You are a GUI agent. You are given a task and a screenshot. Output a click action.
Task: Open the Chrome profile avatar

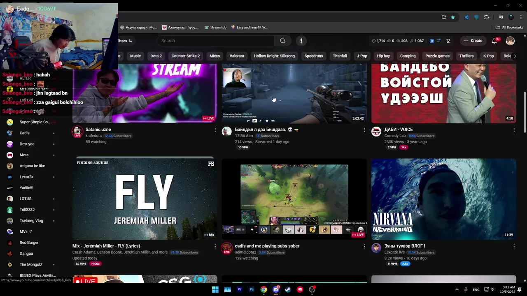(x=511, y=17)
